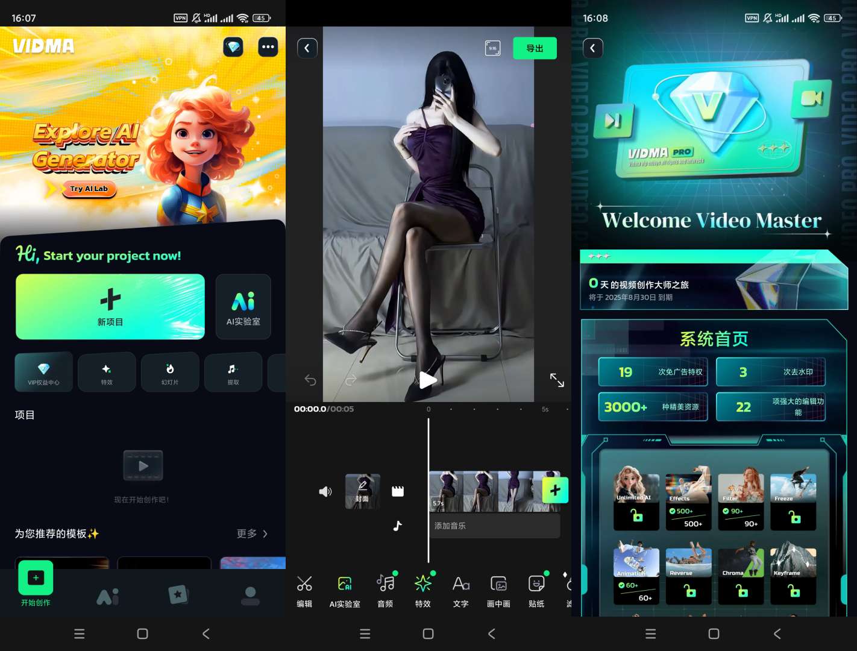Open the Animation 60+ feature card

click(x=636, y=573)
